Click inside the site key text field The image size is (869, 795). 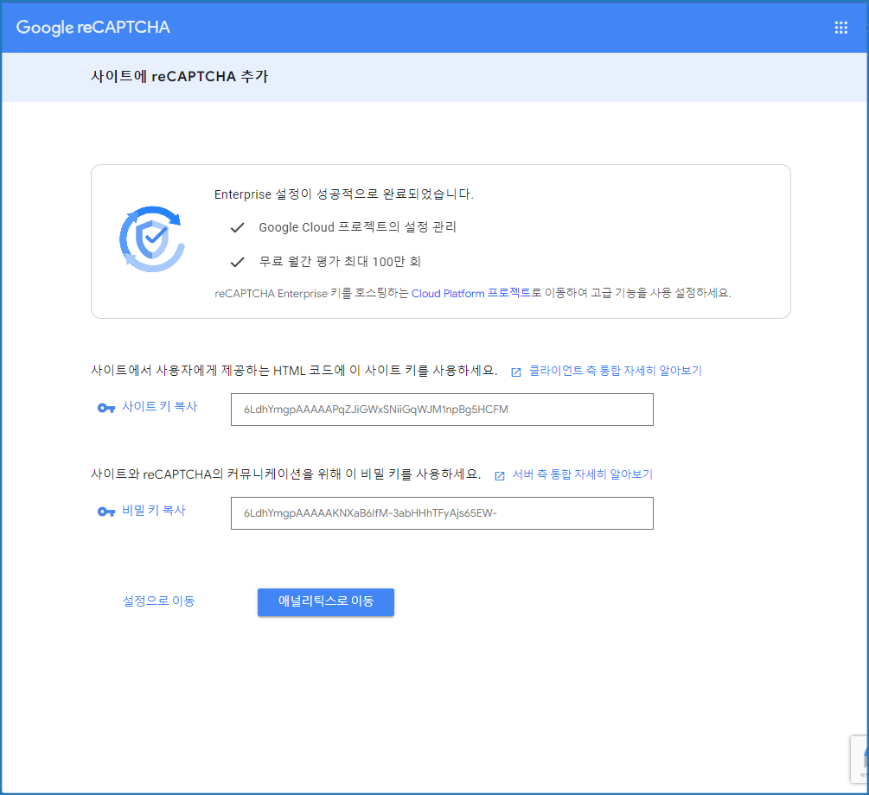tap(442, 410)
